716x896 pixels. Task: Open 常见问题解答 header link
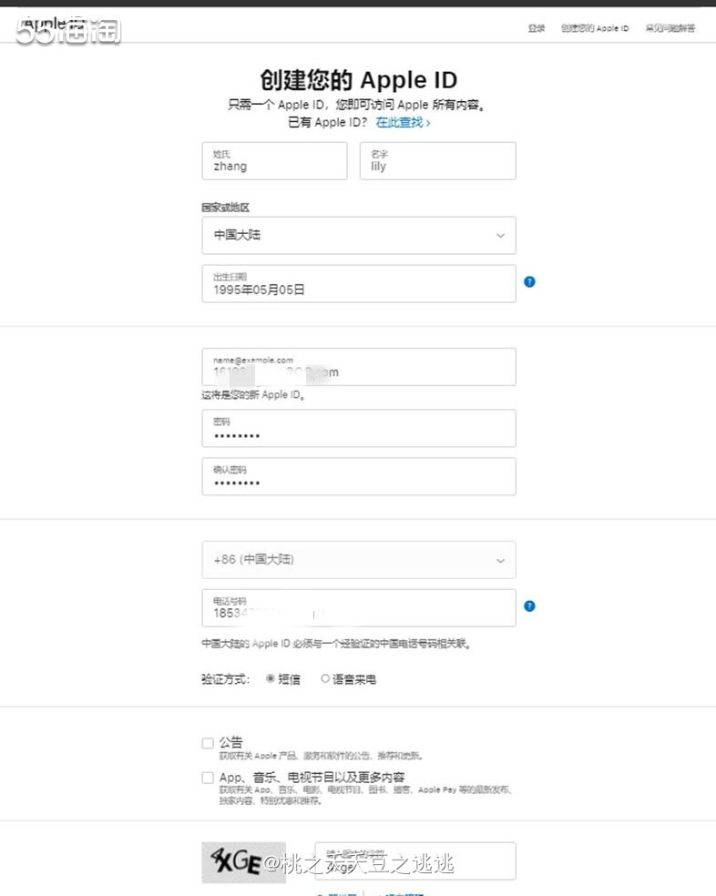pyautogui.click(x=670, y=28)
